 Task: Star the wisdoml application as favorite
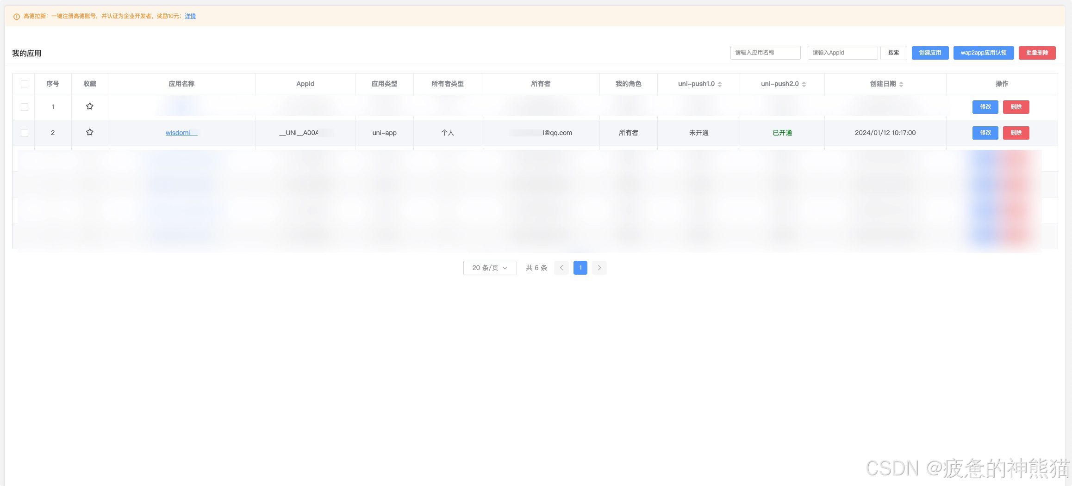coord(89,132)
